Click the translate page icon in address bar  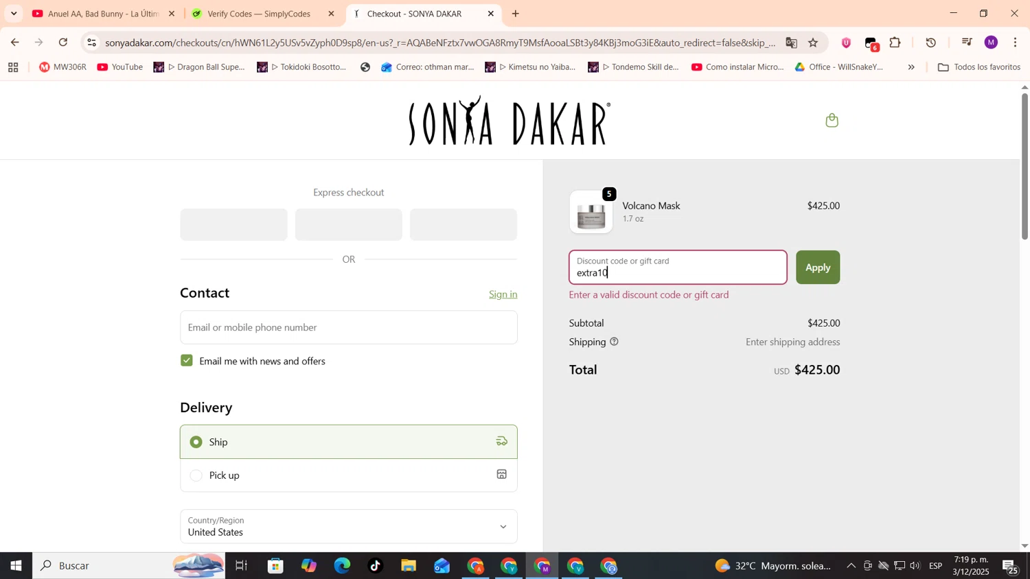[x=791, y=43]
